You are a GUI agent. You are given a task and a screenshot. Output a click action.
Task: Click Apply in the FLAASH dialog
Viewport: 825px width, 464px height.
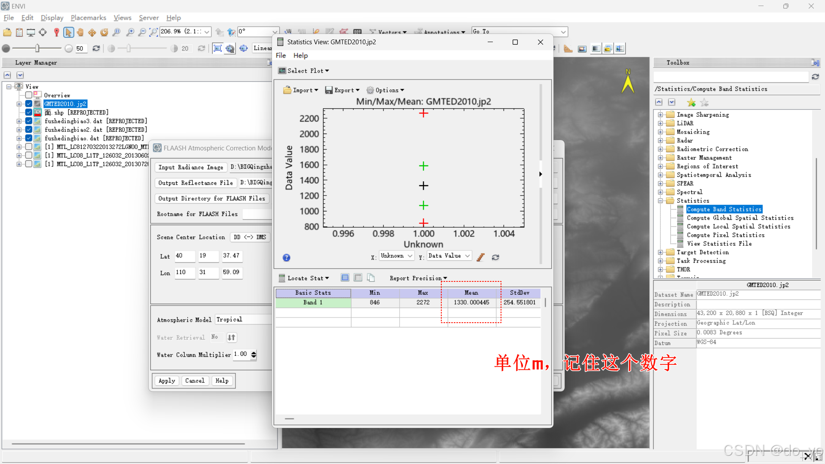[x=167, y=381]
